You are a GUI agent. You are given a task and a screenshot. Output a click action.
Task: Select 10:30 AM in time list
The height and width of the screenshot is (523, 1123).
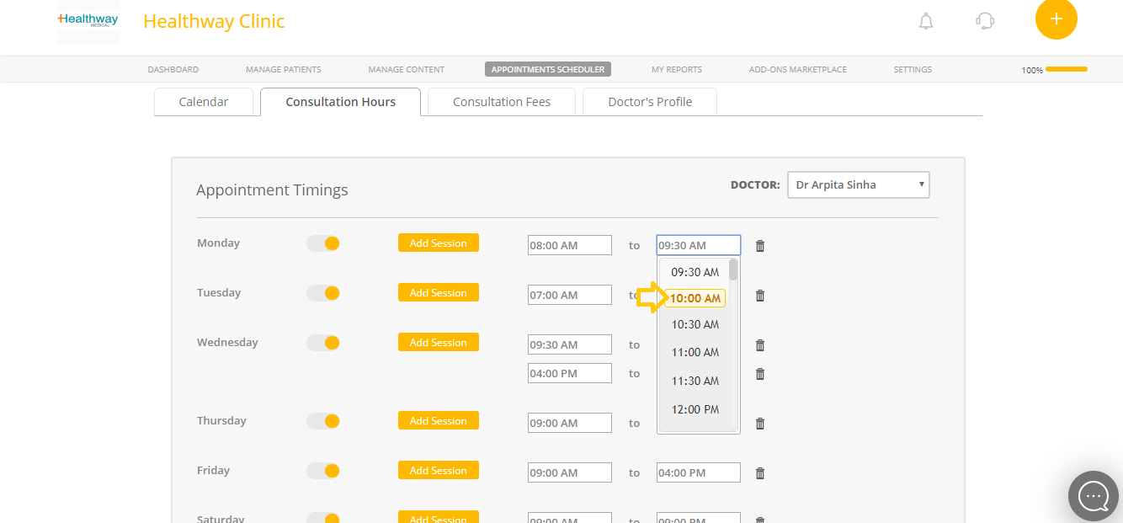tap(695, 324)
